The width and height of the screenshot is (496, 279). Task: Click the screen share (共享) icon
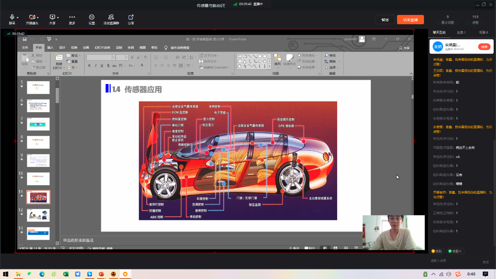click(52, 18)
